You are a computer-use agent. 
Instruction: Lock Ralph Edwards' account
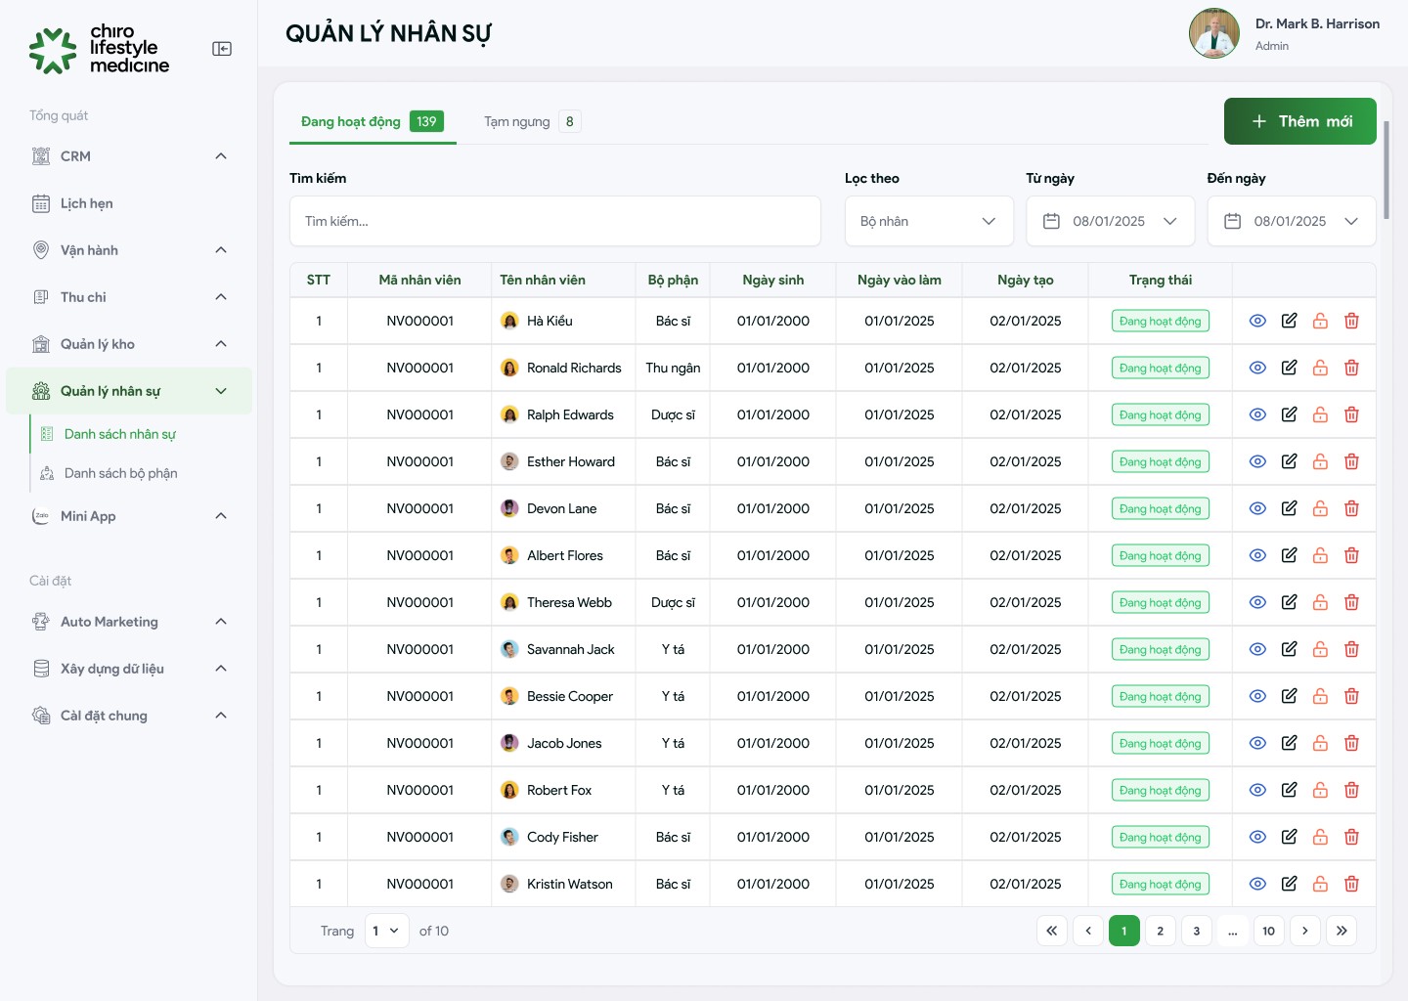pos(1320,414)
